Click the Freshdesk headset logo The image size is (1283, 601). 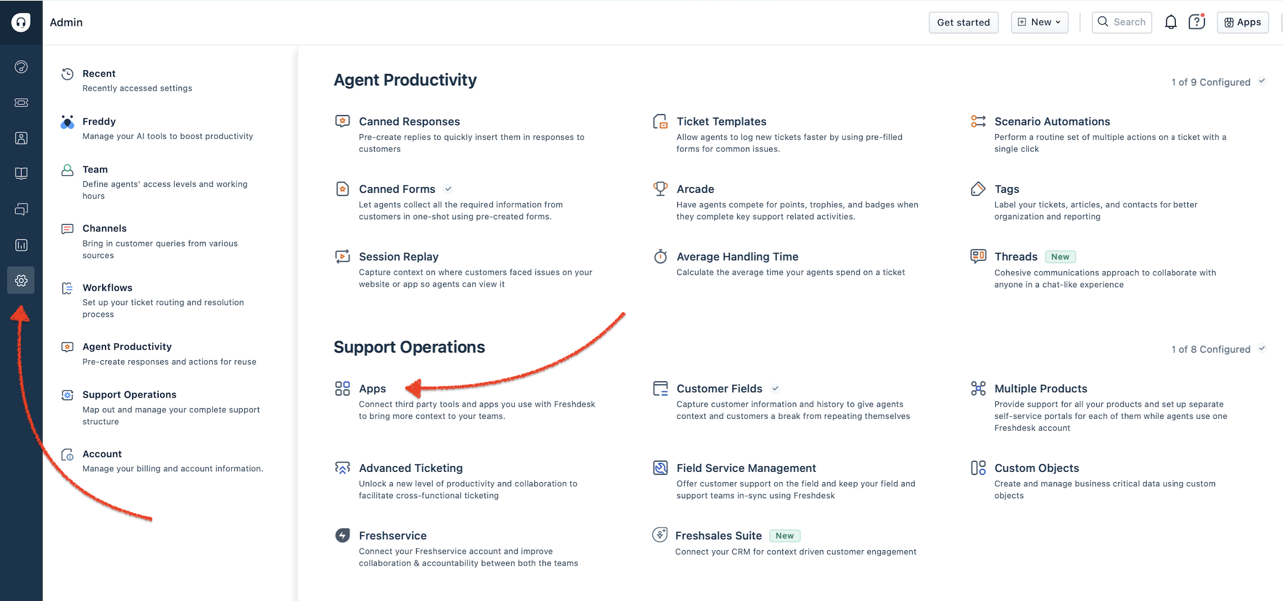click(21, 22)
